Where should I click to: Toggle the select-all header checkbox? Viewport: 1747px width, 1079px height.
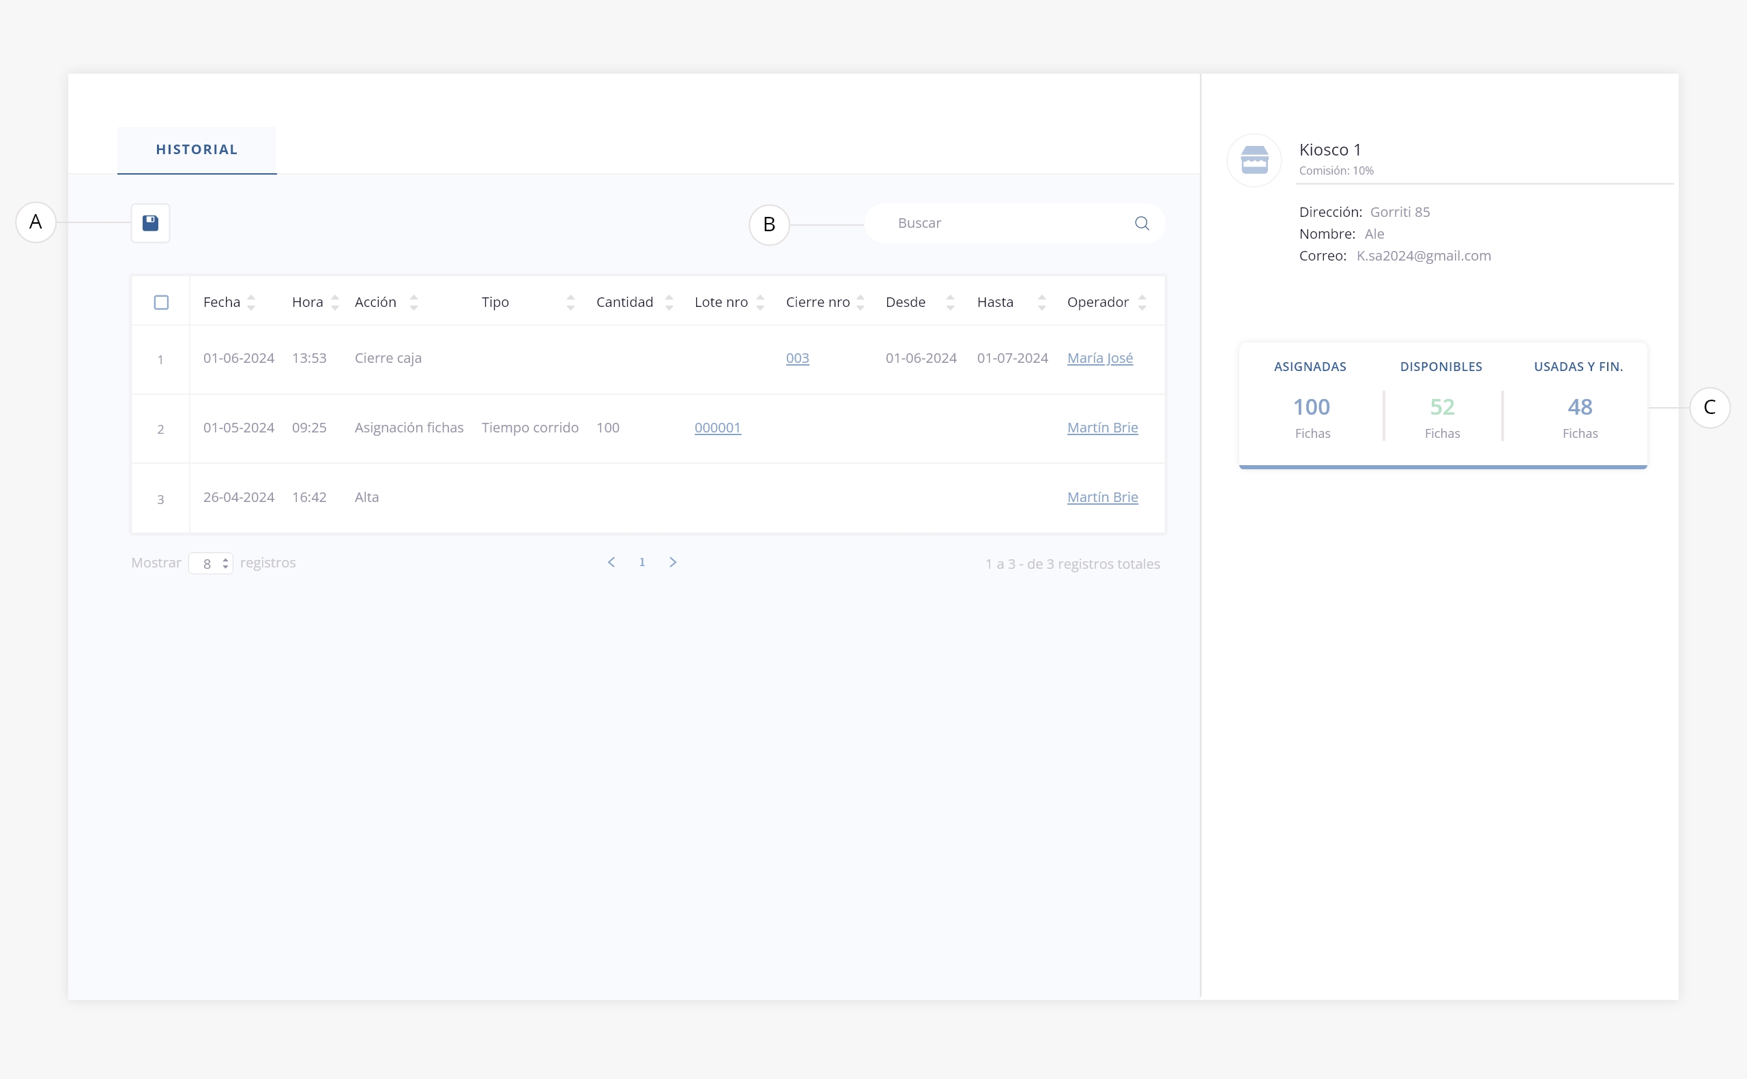point(161,303)
